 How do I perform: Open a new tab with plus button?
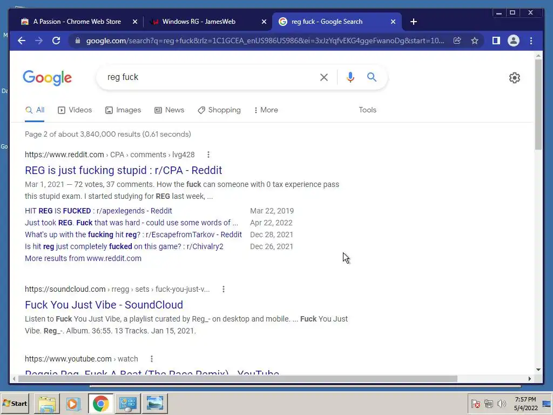[414, 22]
